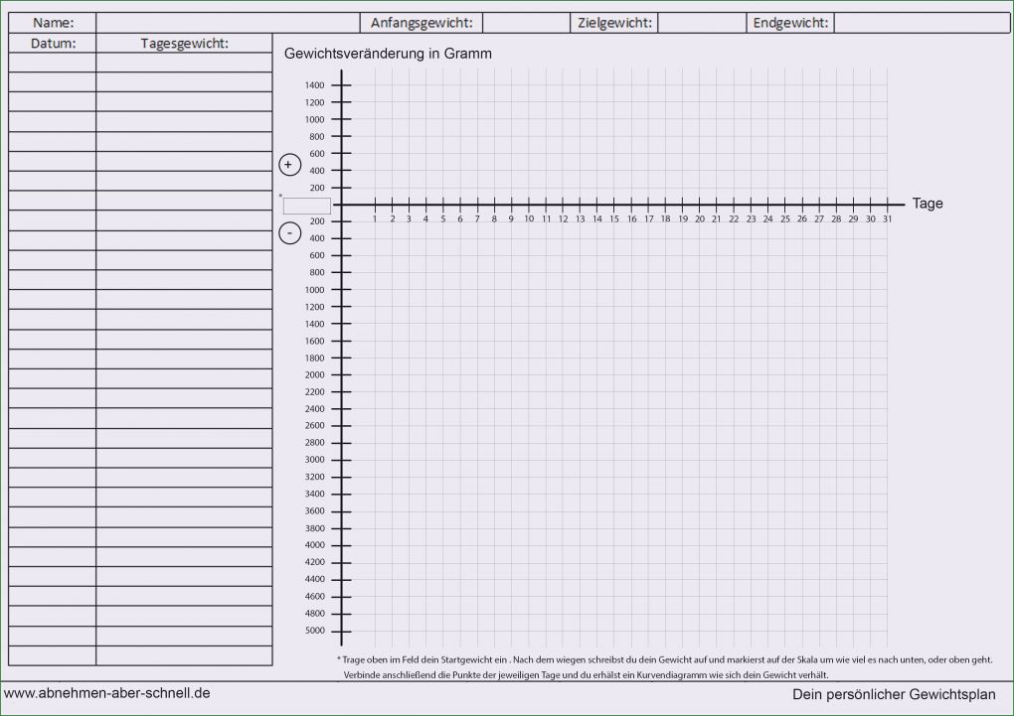
Task: Click the minus circle below the weight field
Action: (x=289, y=233)
